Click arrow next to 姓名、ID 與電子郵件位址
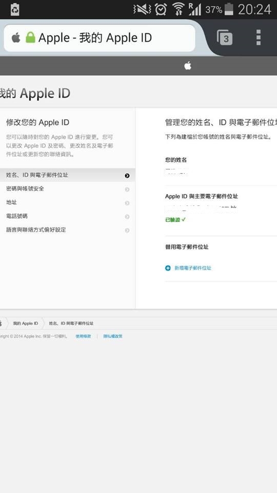Viewport: 277px width, 493px height. coord(127,176)
